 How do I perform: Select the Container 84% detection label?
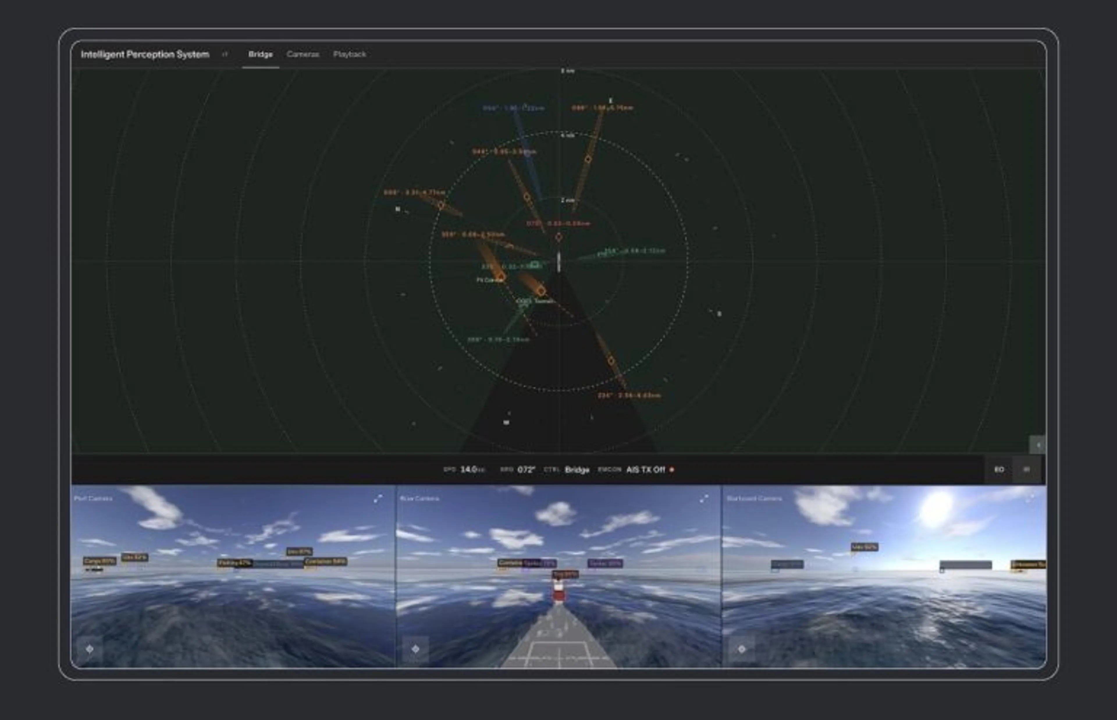[325, 561]
